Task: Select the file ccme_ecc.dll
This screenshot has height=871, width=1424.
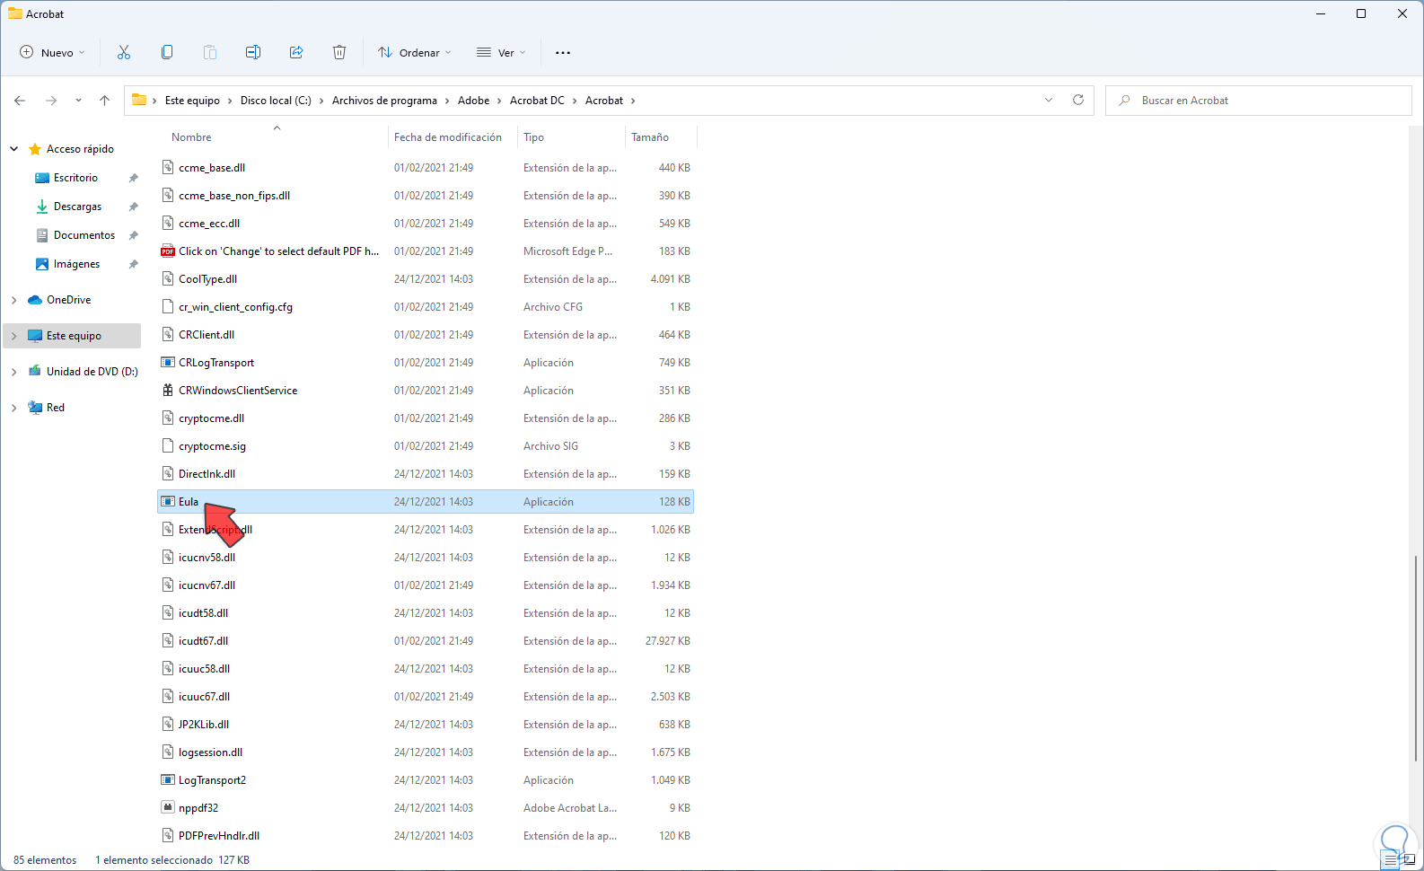Action: (426, 224)
